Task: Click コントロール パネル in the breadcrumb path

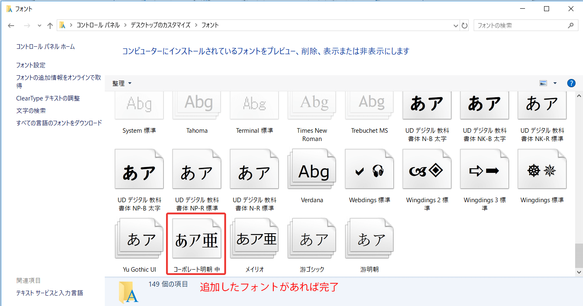Action: coord(98,25)
